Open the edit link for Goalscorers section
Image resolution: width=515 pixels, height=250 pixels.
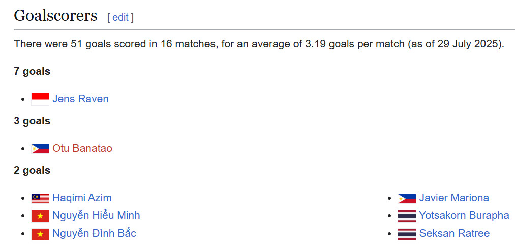pos(120,17)
